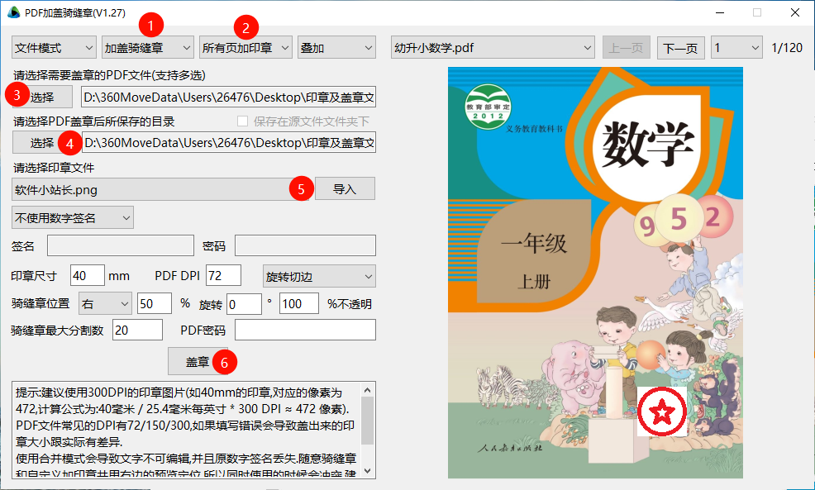The width and height of the screenshot is (815, 490).
Task: Minimize the PDF加盖骑缝章 window
Action: point(720,12)
